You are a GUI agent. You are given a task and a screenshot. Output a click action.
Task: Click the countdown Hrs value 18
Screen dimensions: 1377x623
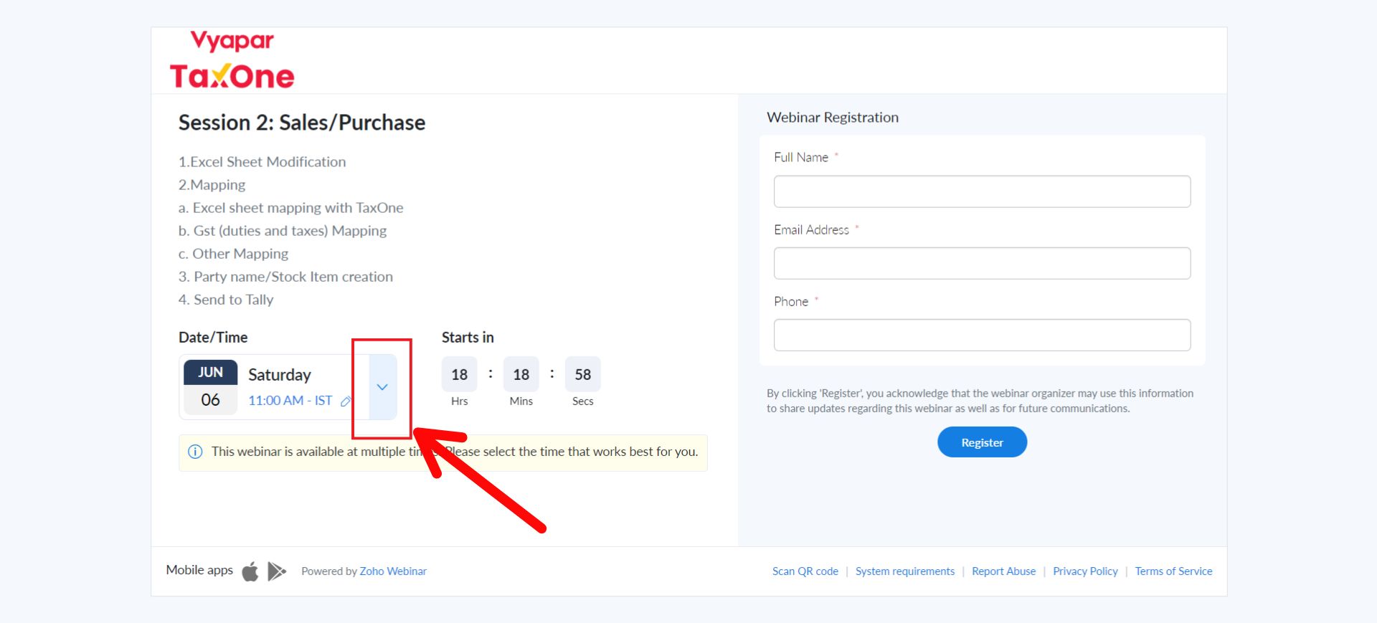pos(459,374)
